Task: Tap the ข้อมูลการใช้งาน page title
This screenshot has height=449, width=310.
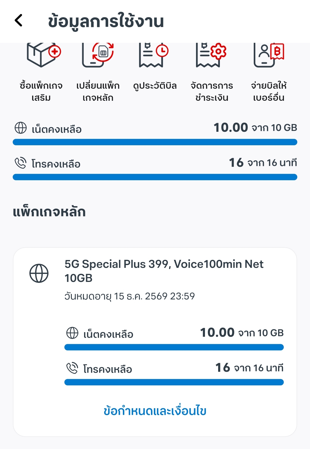Action: click(106, 22)
